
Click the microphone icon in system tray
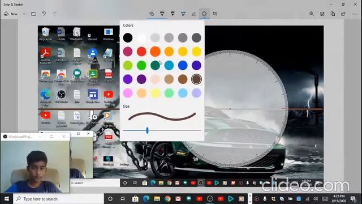(x=265, y=199)
